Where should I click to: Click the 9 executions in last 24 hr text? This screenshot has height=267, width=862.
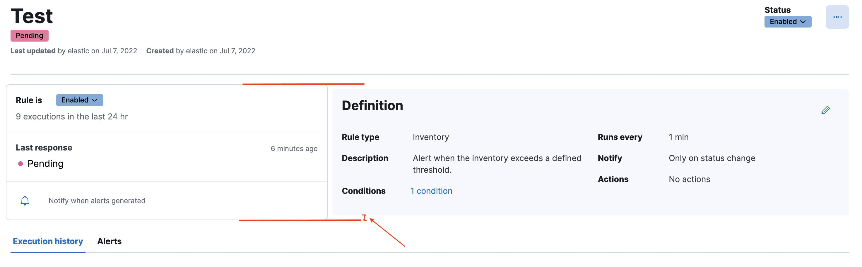point(72,117)
